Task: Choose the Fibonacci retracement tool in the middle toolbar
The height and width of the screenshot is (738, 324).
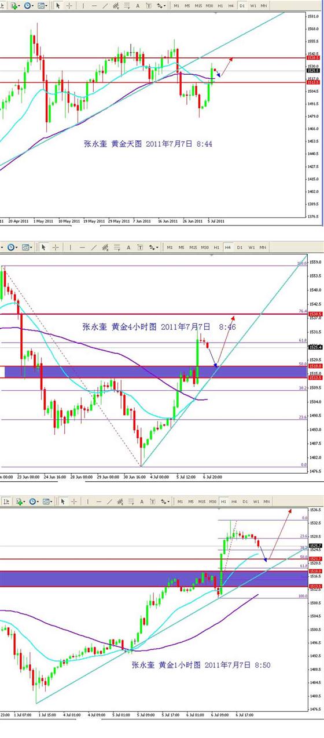Action: tap(116, 248)
